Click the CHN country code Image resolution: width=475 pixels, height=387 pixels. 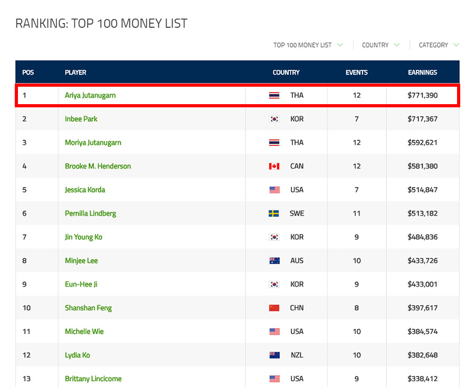click(x=297, y=308)
